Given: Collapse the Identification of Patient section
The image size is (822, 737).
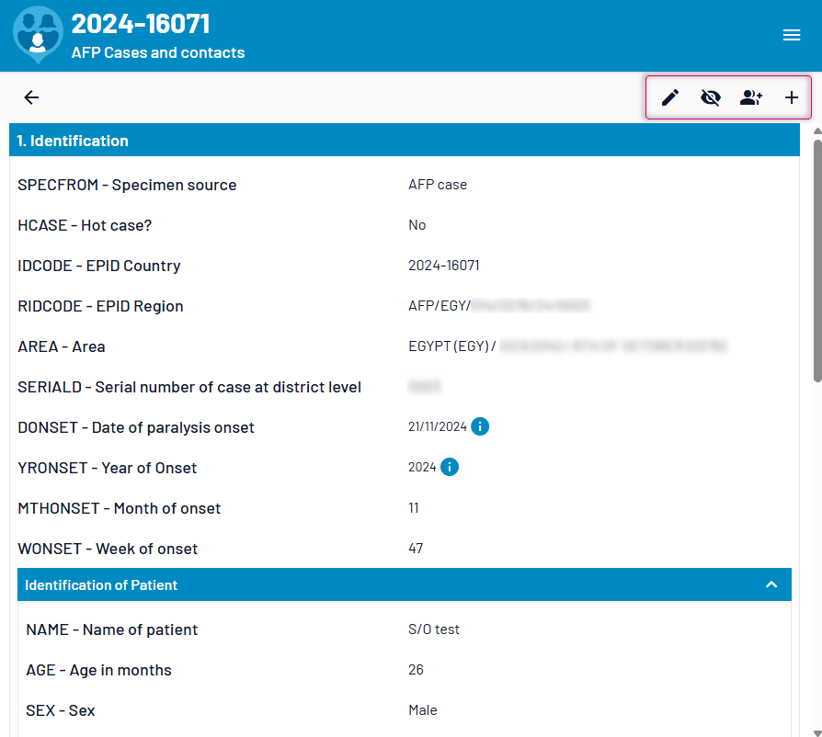Looking at the screenshot, I should 771,584.
